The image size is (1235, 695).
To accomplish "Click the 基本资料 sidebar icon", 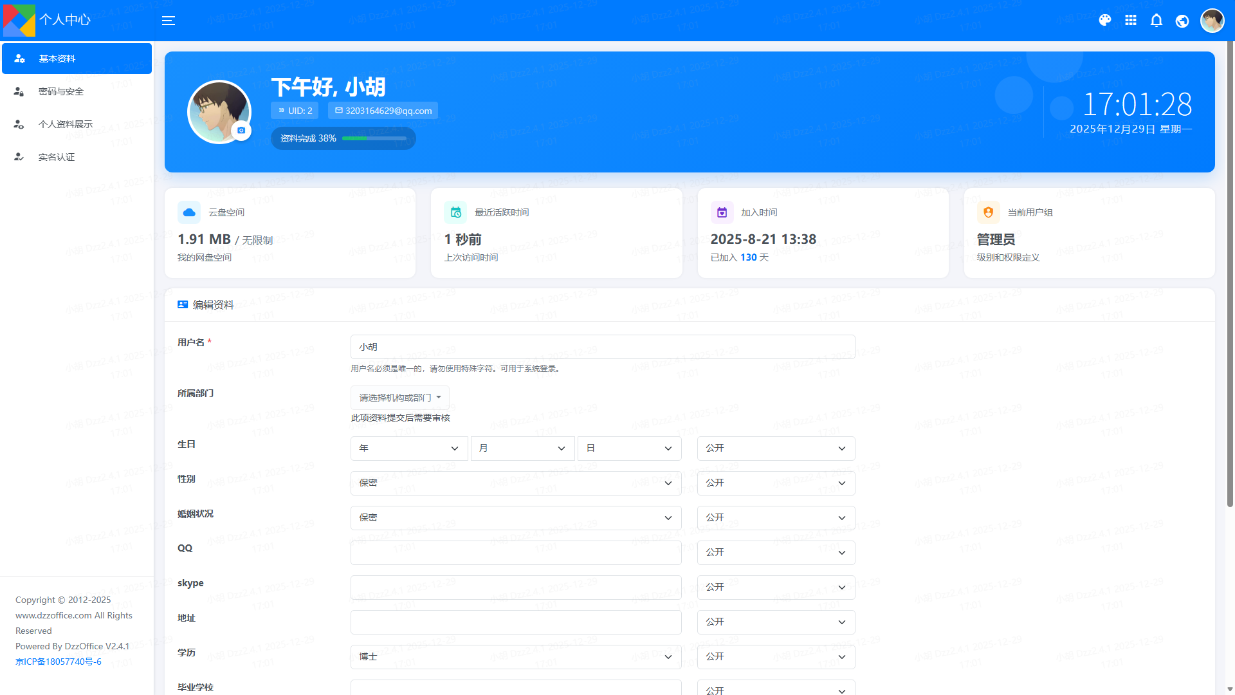I will (19, 59).
